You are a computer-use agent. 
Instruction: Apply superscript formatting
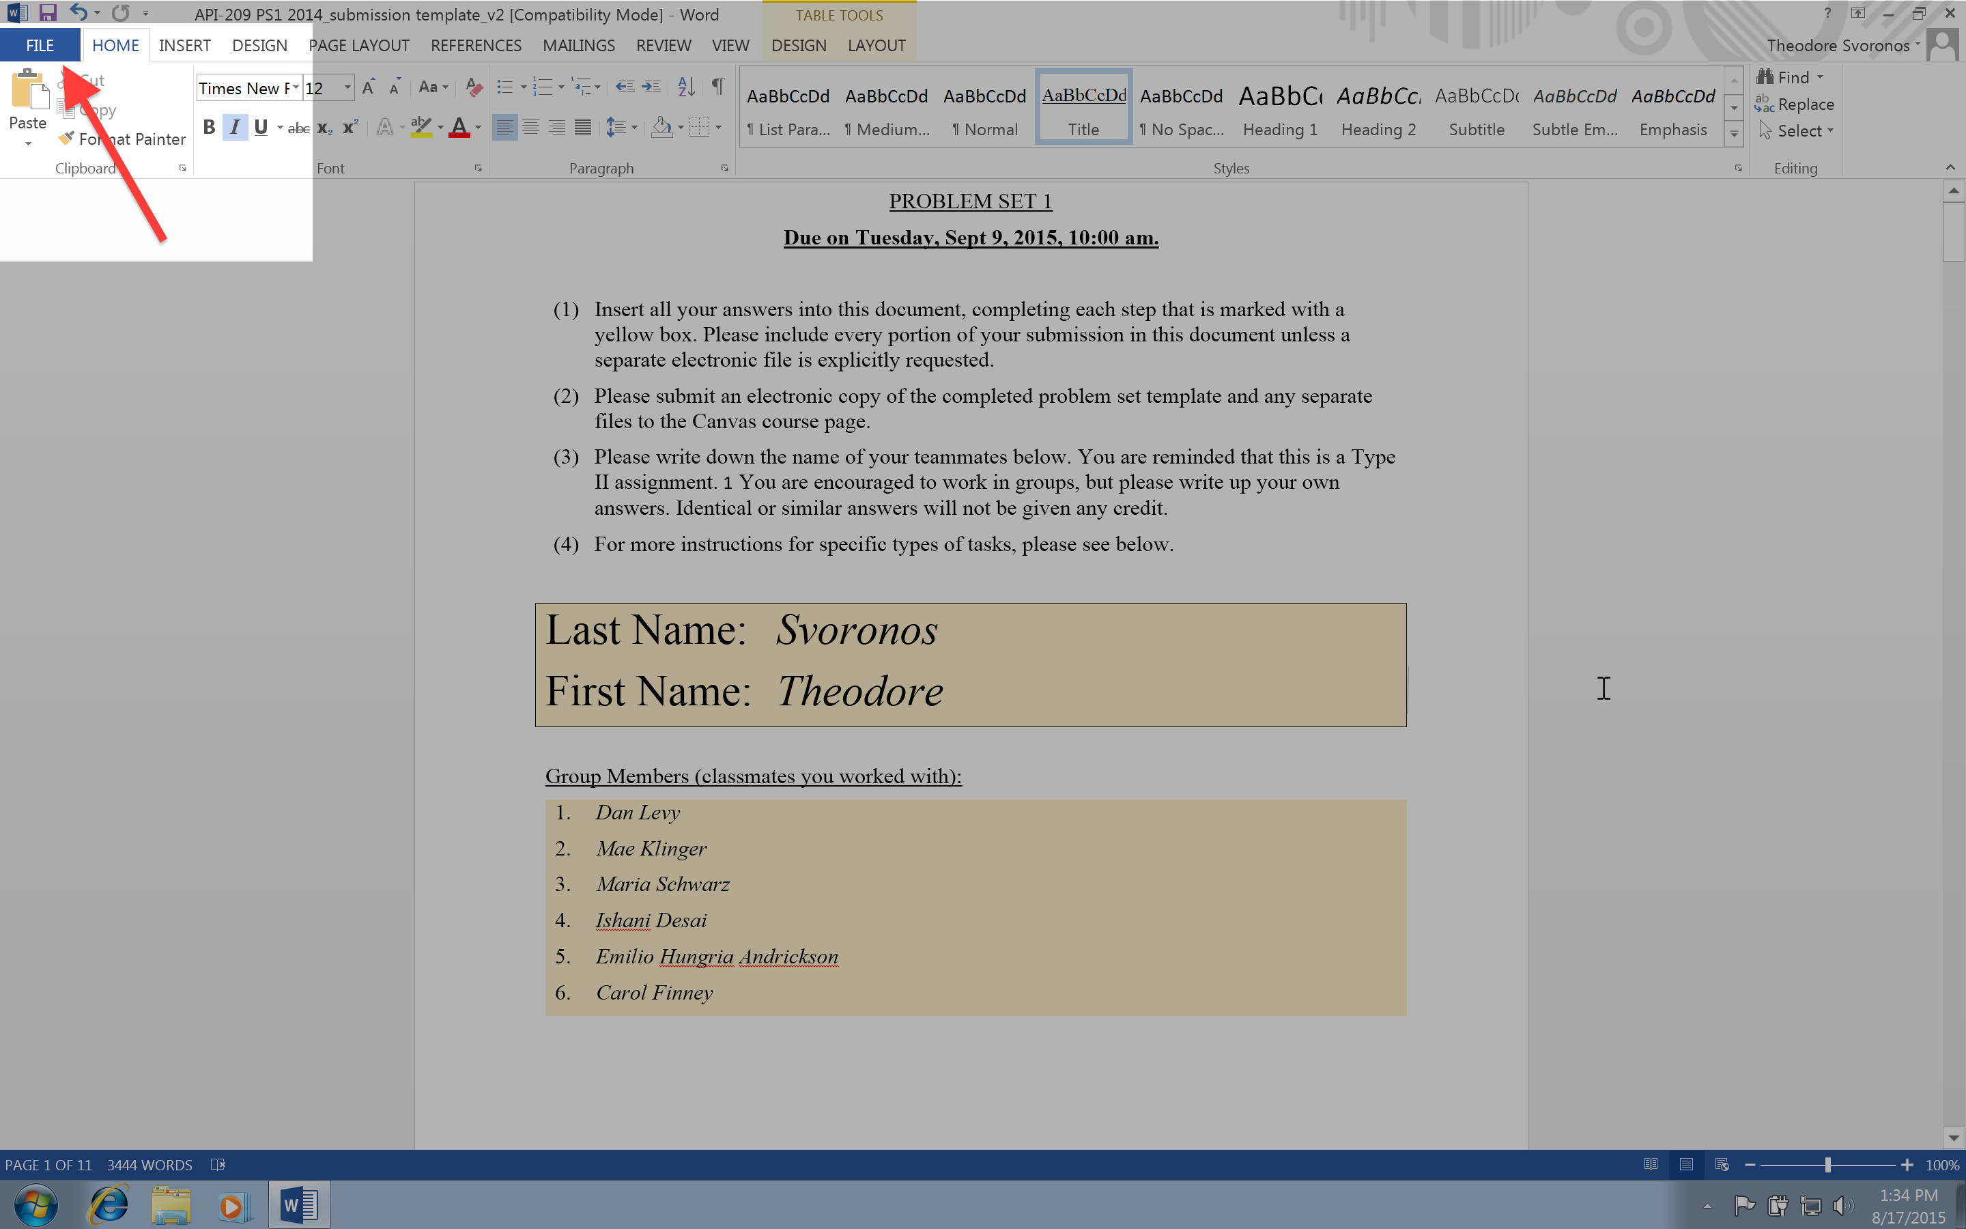(351, 128)
